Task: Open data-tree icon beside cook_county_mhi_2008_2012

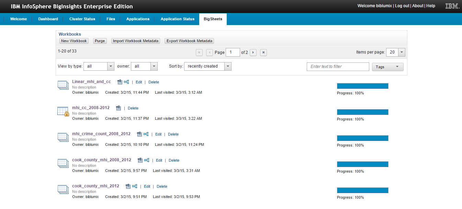Action: 140,160
